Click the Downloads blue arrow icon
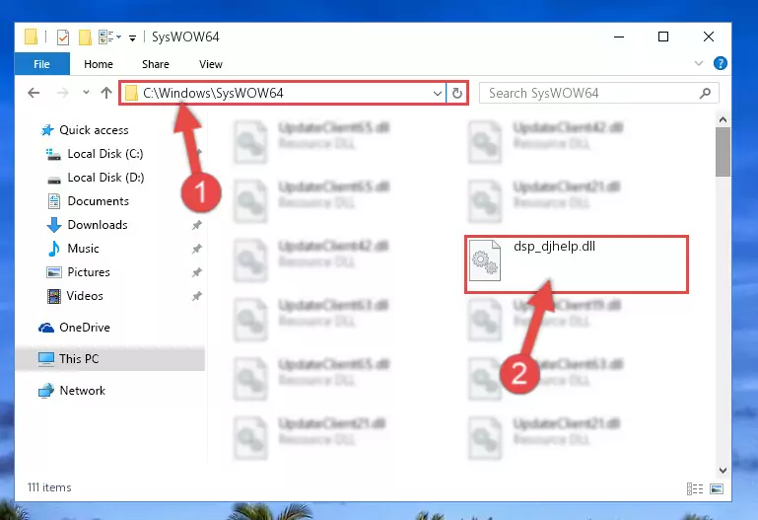758x520 pixels. point(53,225)
